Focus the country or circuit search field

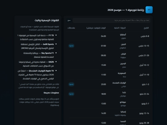click(x=112, y=20)
